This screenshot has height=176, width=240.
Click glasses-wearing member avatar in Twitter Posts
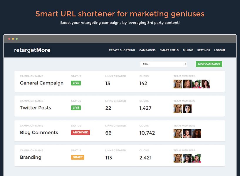coord(187,109)
